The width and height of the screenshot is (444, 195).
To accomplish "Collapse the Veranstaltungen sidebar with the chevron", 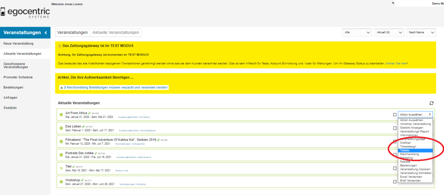I will pos(46,32).
